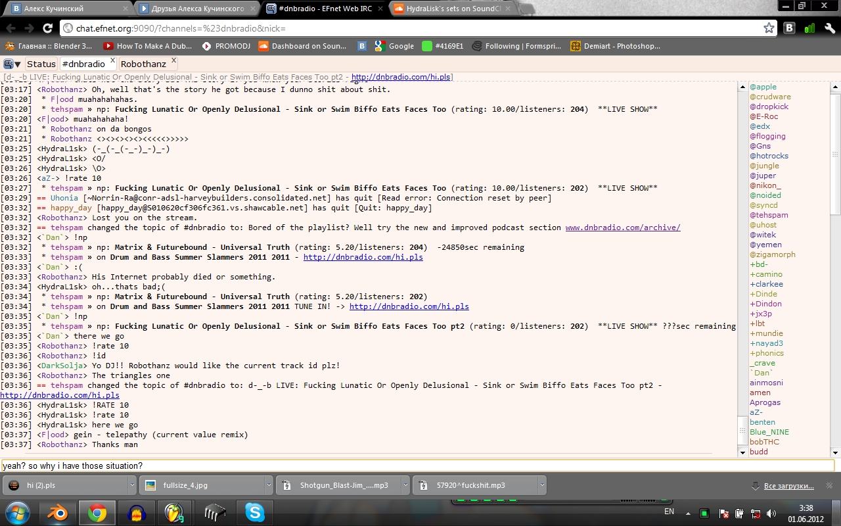Open downloaded file hi (2).pls
841x526 pixels.
tap(66, 485)
